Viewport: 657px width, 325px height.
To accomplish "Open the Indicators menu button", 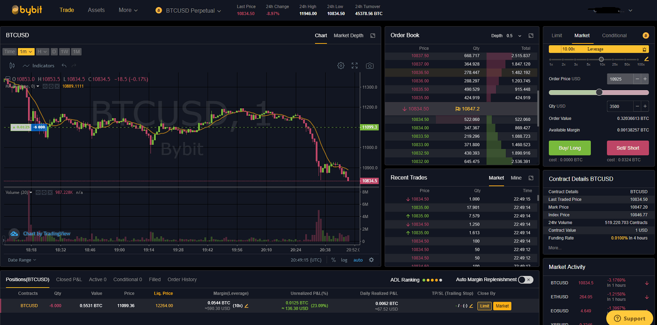I will pyautogui.click(x=39, y=66).
